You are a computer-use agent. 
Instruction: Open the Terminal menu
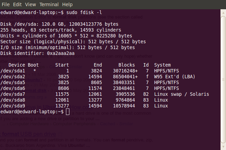point(49,4)
